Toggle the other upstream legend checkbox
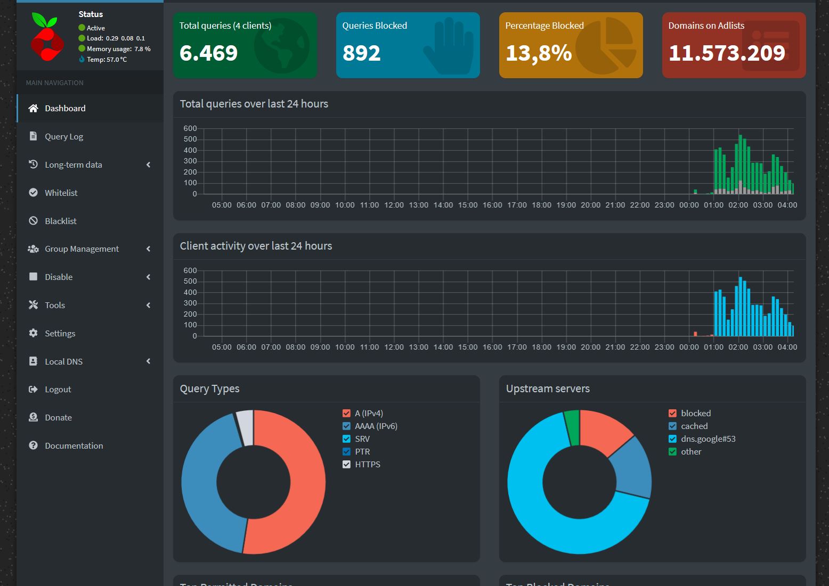Viewport: 829px width, 586px height. [x=672, y=451]
